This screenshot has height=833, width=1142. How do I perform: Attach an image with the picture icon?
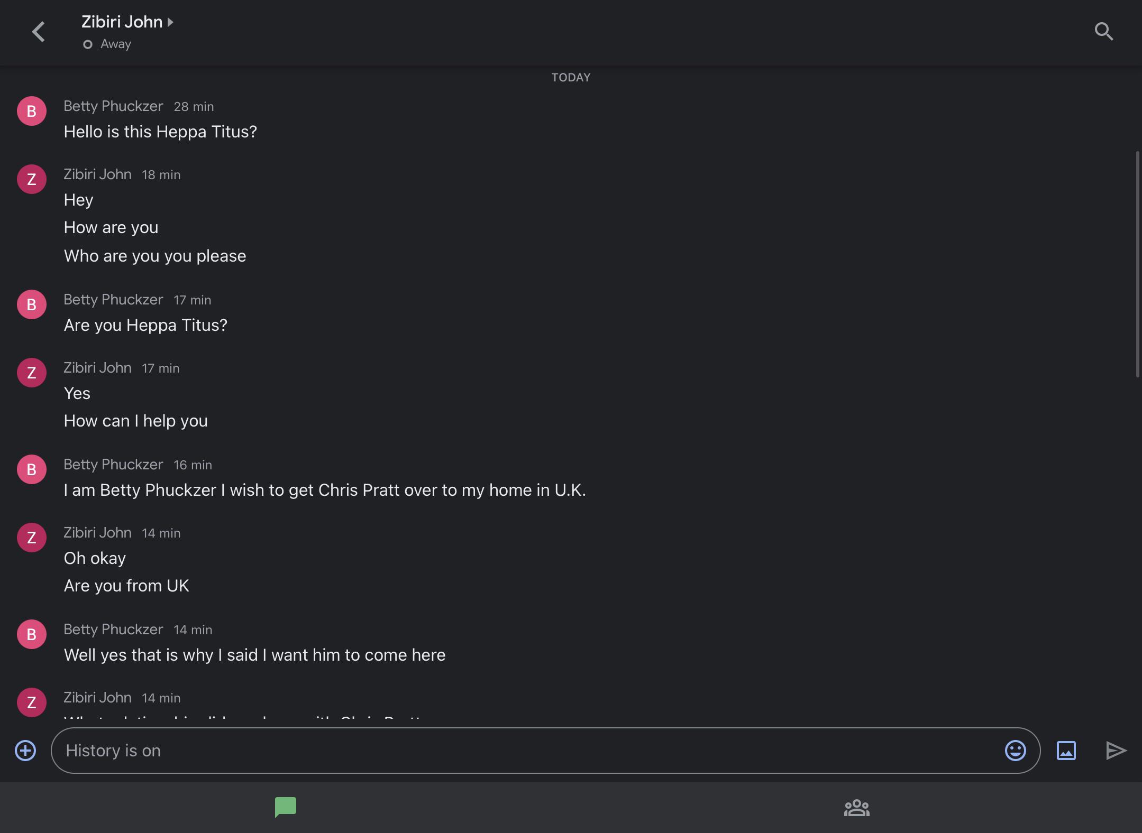point(1066,751)
